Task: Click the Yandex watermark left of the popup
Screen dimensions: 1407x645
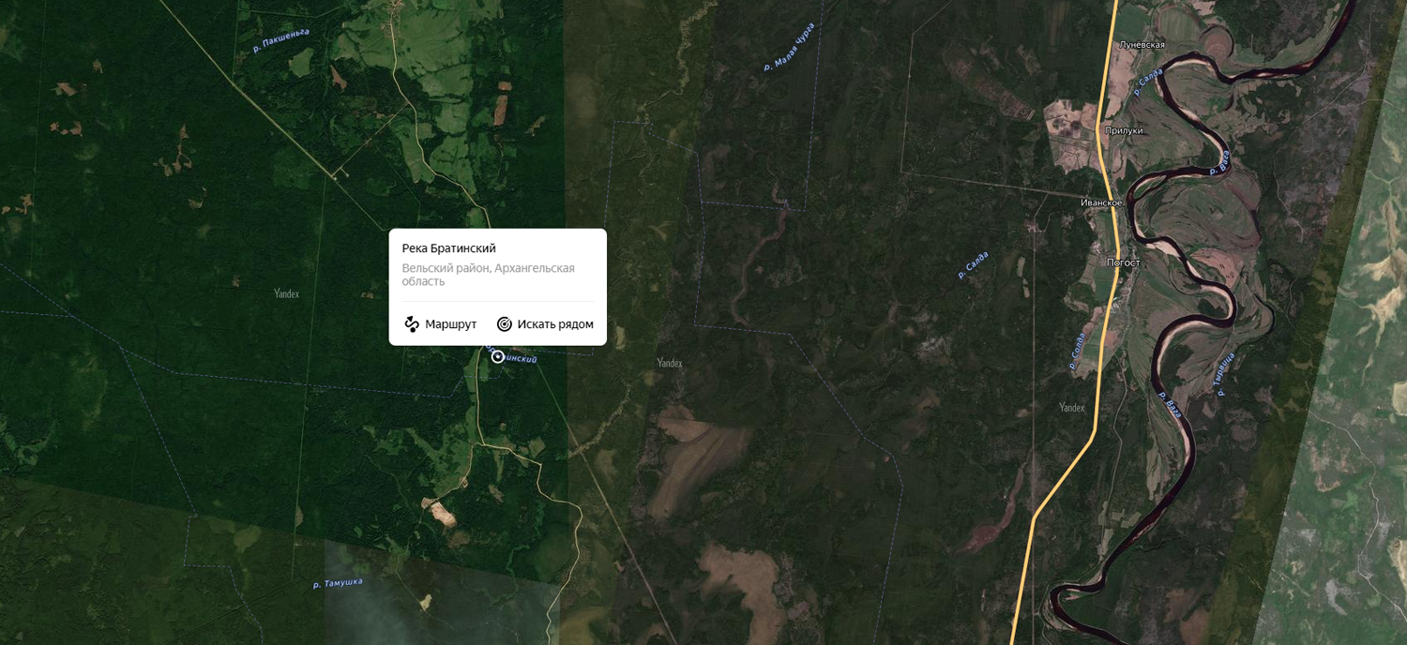Action: [286, 293]
